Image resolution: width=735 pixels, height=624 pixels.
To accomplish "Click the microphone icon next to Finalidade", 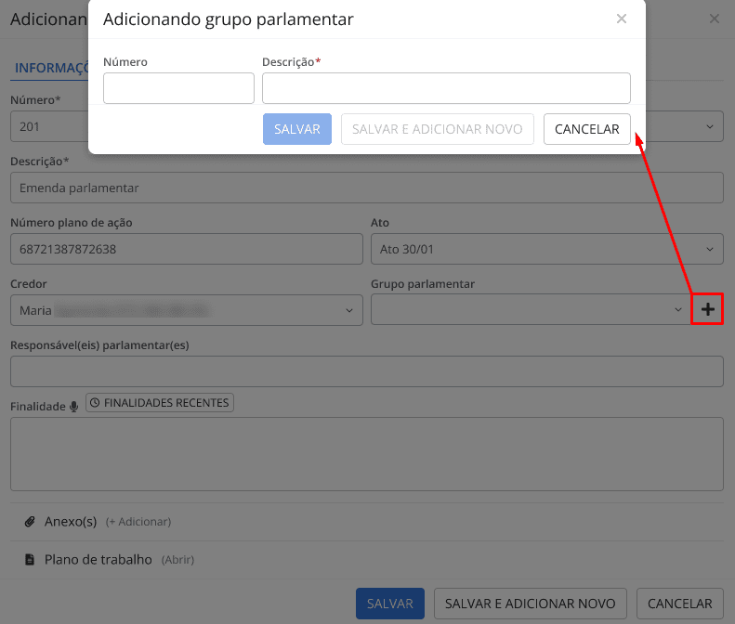I will [74, 407].
